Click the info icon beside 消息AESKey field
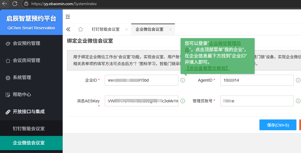The image size is (301, 153). point(183,101)
